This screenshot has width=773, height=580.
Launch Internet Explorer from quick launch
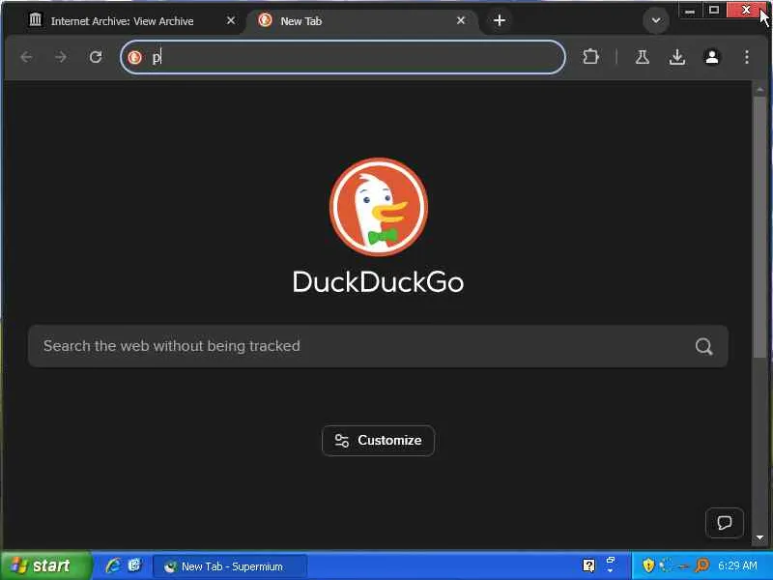pos(113,565)
